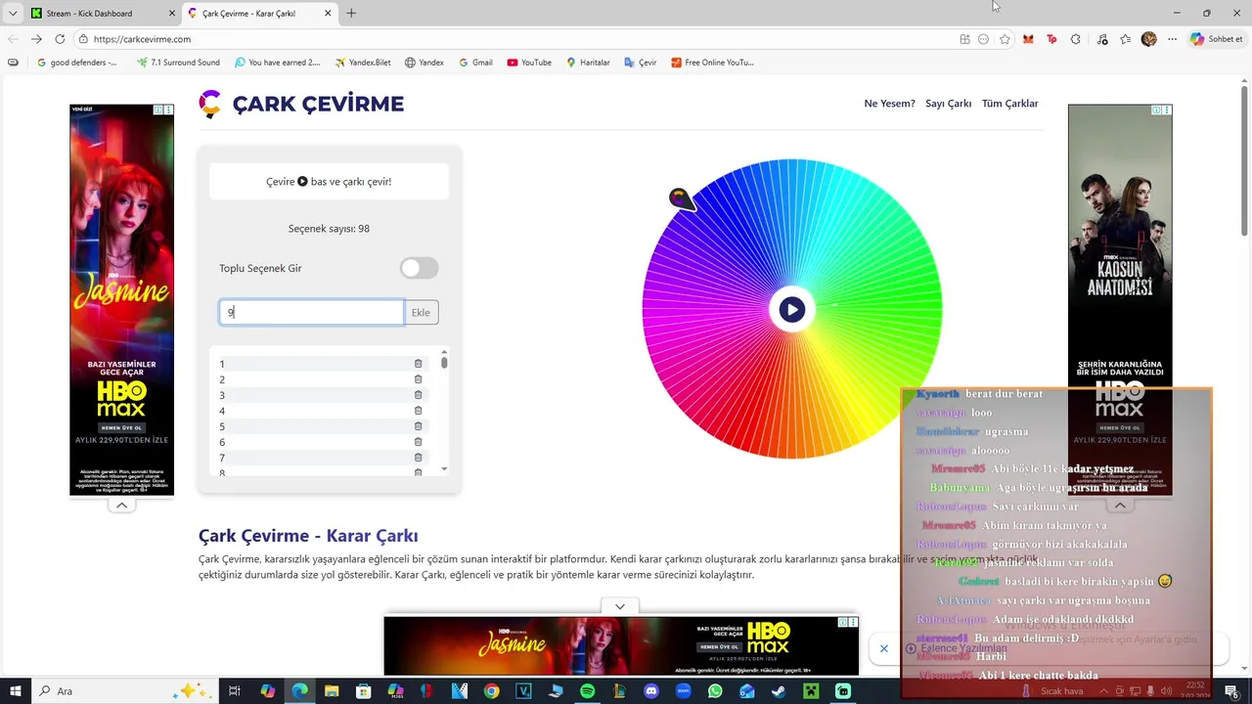Open the Edge settings and more menu
The image size is (1252, 704).
[x=1172, y=39]
